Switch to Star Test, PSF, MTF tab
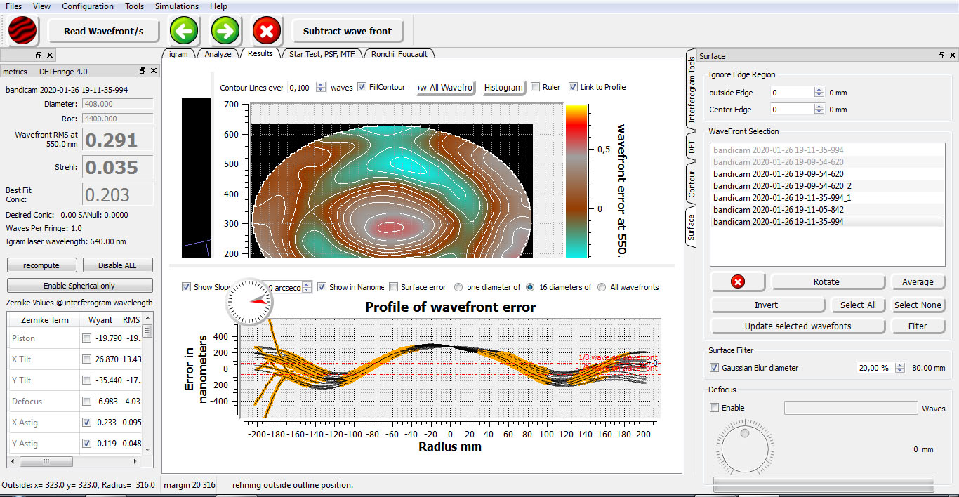This screenshot has width=959, height=497. pyautogui.click(x=322, y=53)
